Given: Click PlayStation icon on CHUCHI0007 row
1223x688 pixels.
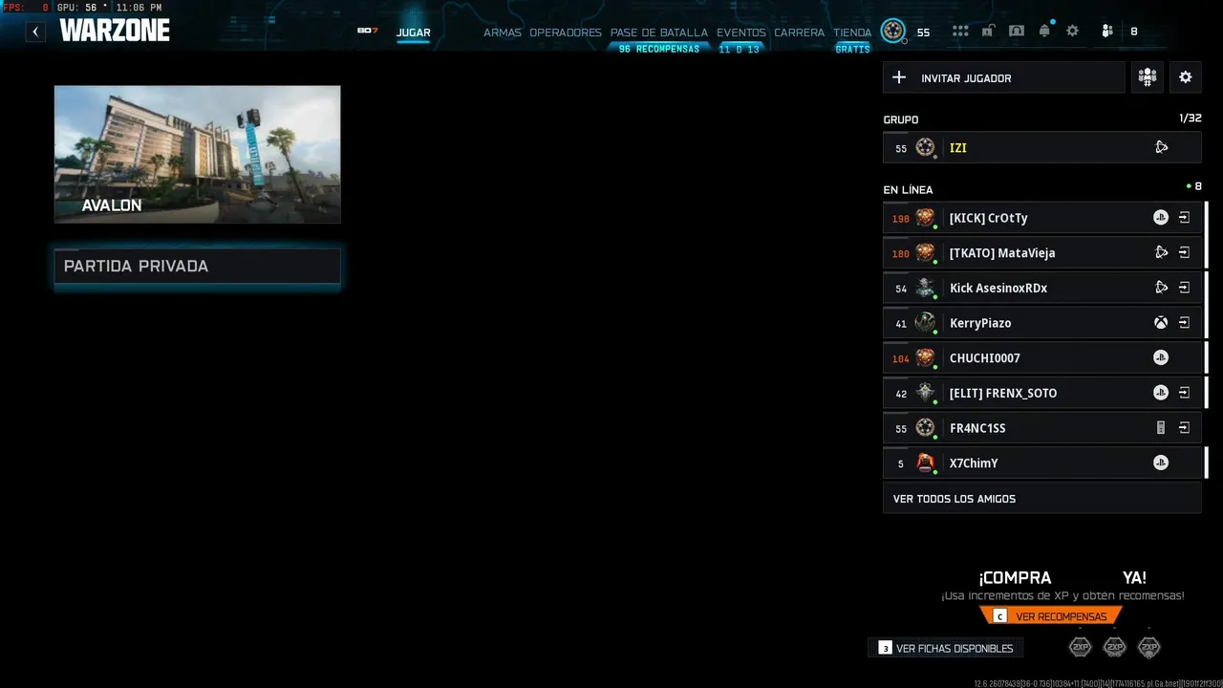Looking at the screenshot, I should 1161,358.
